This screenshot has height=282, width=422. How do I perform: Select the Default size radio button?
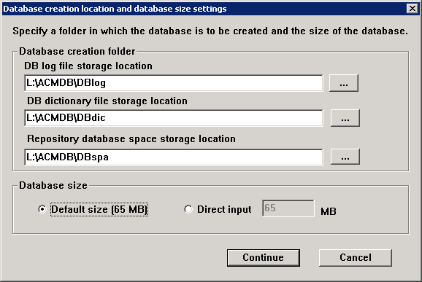point(42,209)
